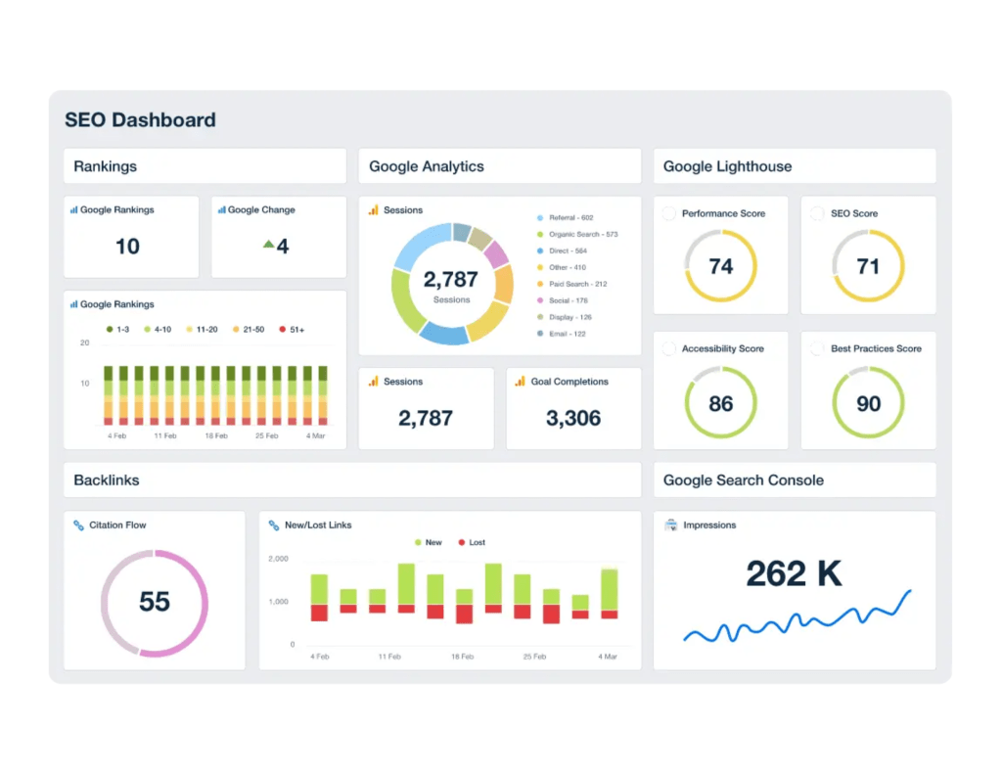Click the Lighthouse icon beside Accessibility Score

669,348
